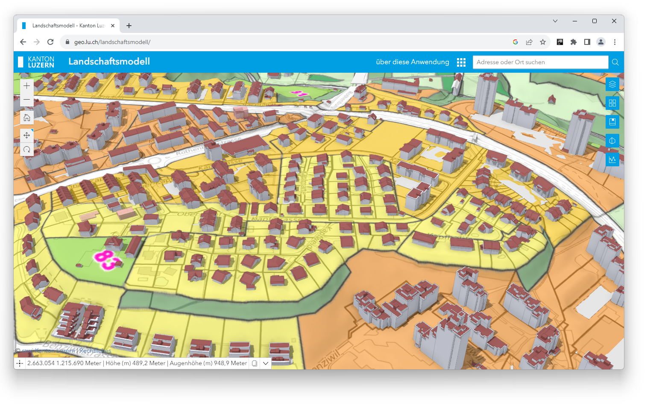Copy coordinates with the copy button
Viewport: 662px width, 419px height.
pyautogui.click(x=255, y=363)
